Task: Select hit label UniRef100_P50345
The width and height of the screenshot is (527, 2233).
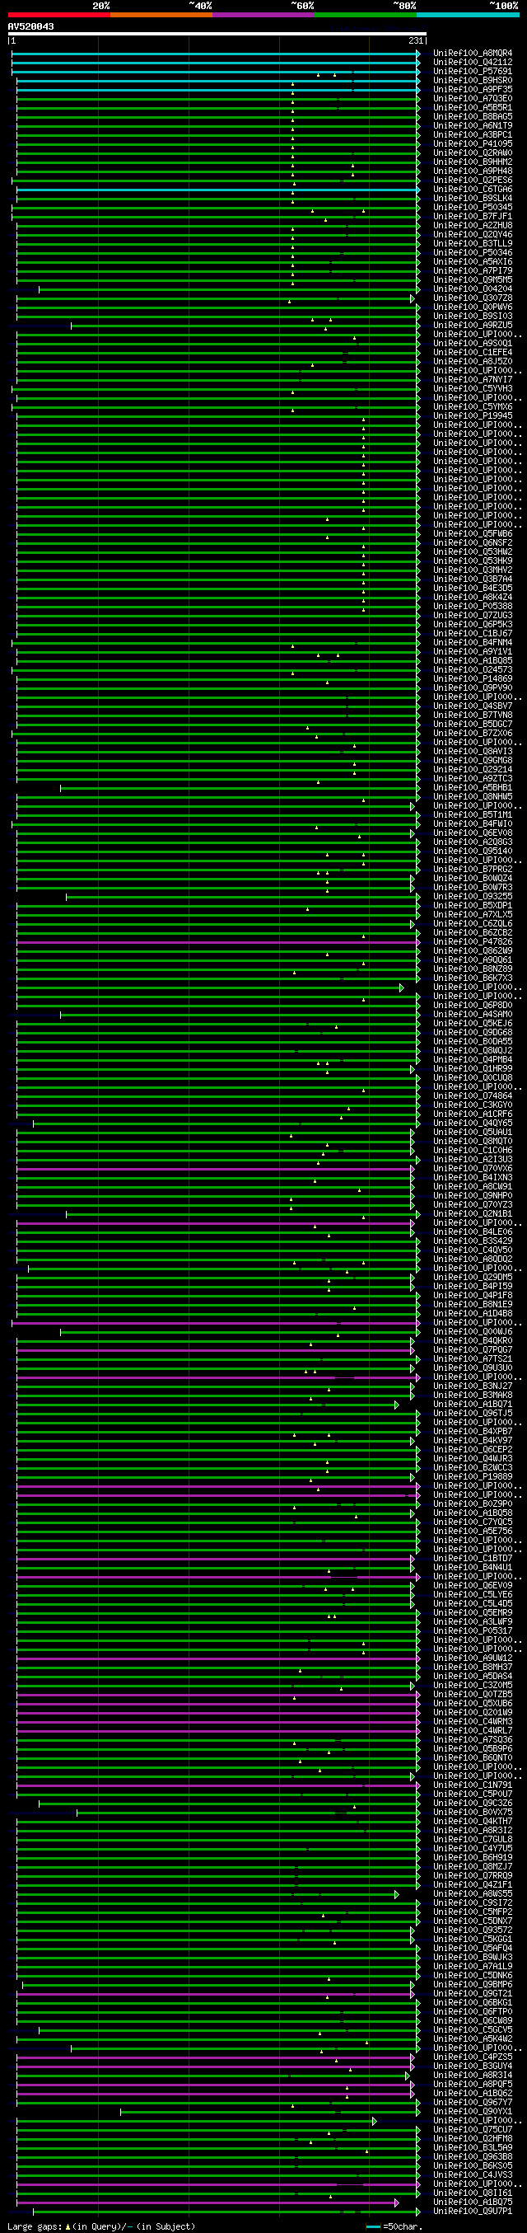Action: point(473,208)
